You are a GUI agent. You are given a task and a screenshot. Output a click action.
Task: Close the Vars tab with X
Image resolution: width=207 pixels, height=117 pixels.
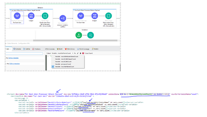coord(10,49)
